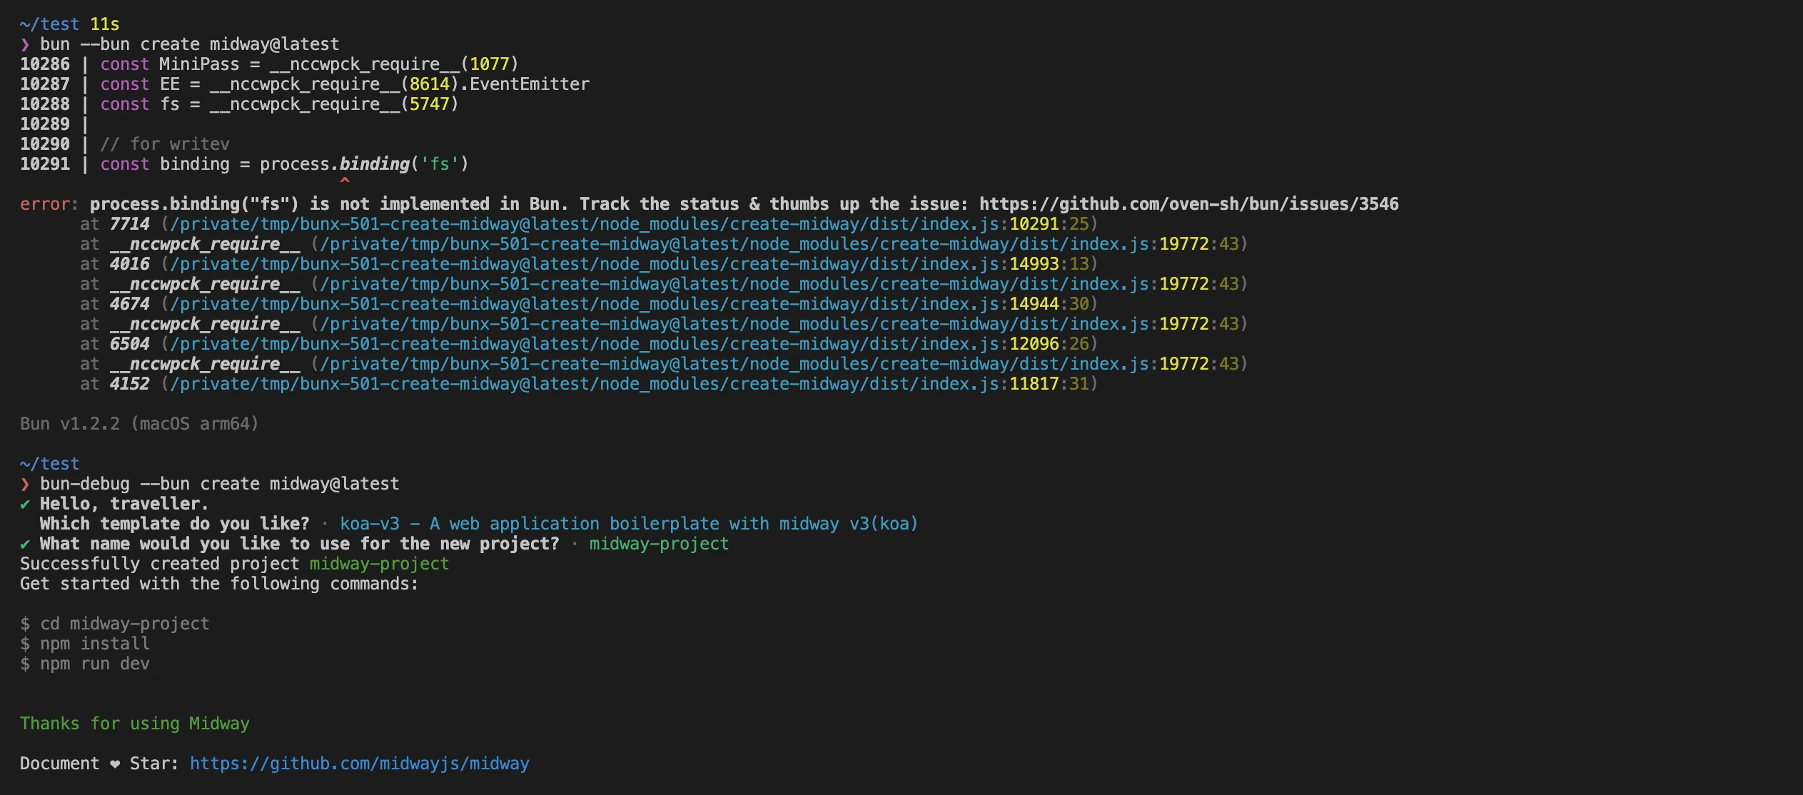The height and width of the screenshot is (795, 1803).
Task: Click code line 10287 with EventEmitter
Action: 305,84
